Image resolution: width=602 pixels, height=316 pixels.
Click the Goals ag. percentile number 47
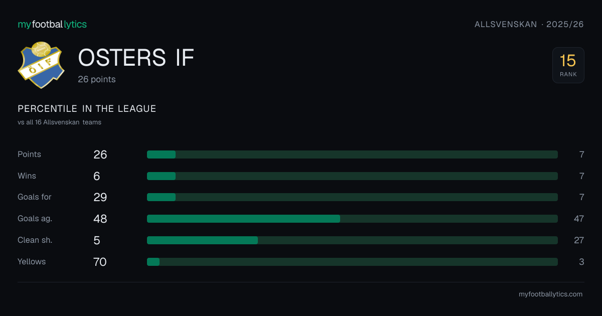coord(579,219)
